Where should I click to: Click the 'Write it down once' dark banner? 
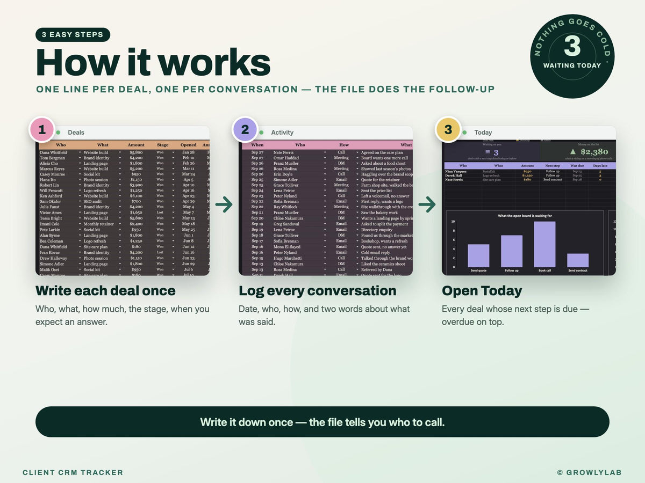tap(322, 422)
